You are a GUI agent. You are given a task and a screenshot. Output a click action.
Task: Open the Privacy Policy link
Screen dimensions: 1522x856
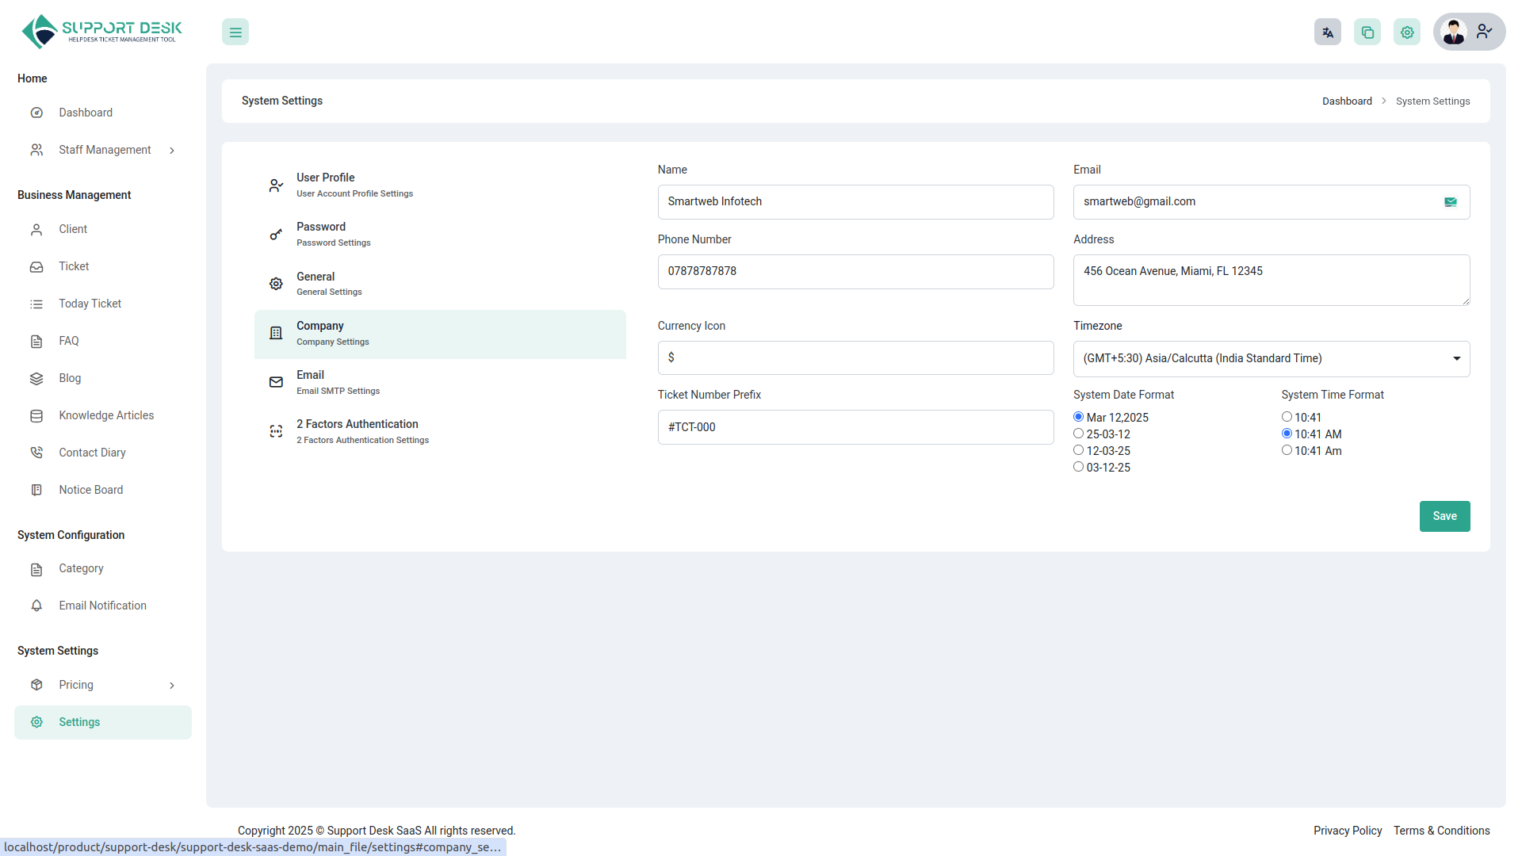pyautogui.click(x=1347, y=831)
